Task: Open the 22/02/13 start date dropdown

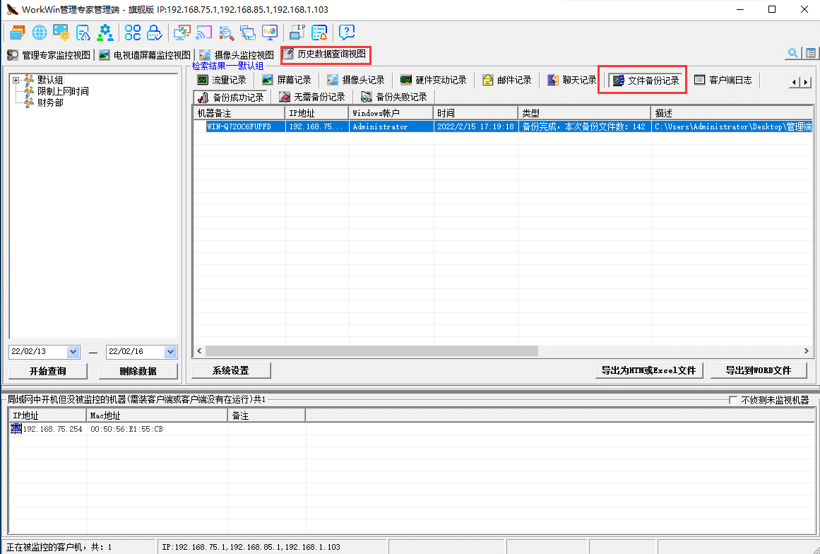Action: click(x=73, y=352)
